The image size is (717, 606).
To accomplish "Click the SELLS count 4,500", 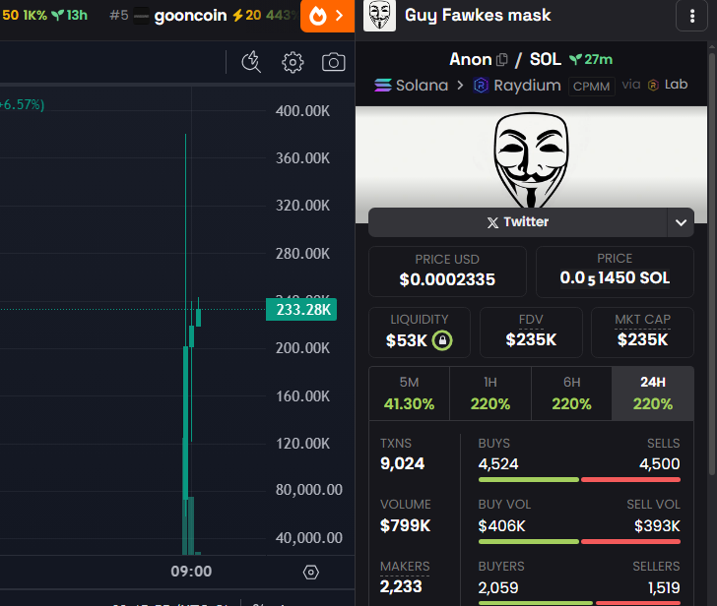I will coord(660,464).
